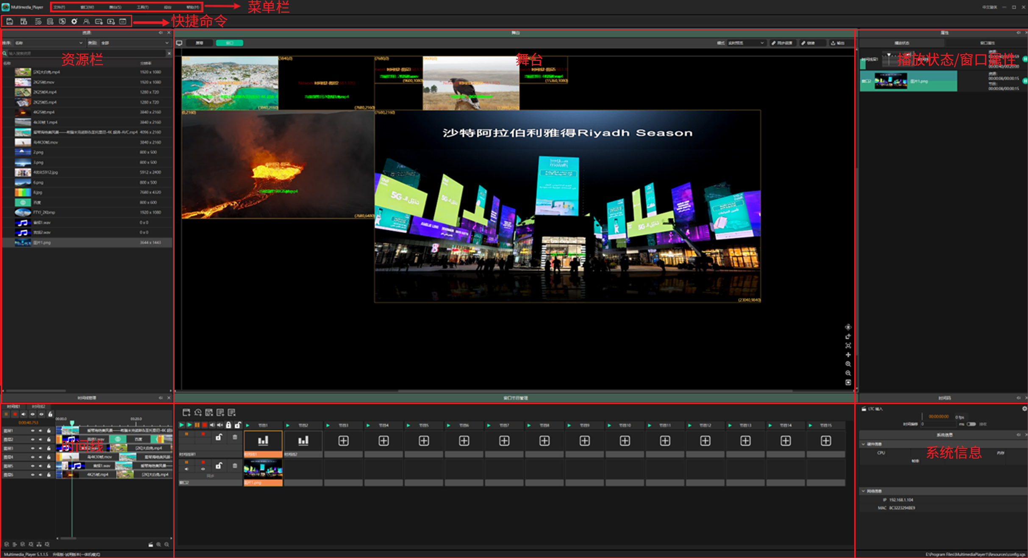Click red stop button in program manager toolbar
Image resolution: width=1028 pixels, height=558 pixels.
click(205, 425)
